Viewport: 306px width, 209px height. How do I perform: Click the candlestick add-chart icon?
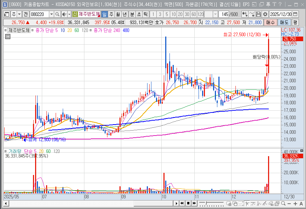point(245,14)
